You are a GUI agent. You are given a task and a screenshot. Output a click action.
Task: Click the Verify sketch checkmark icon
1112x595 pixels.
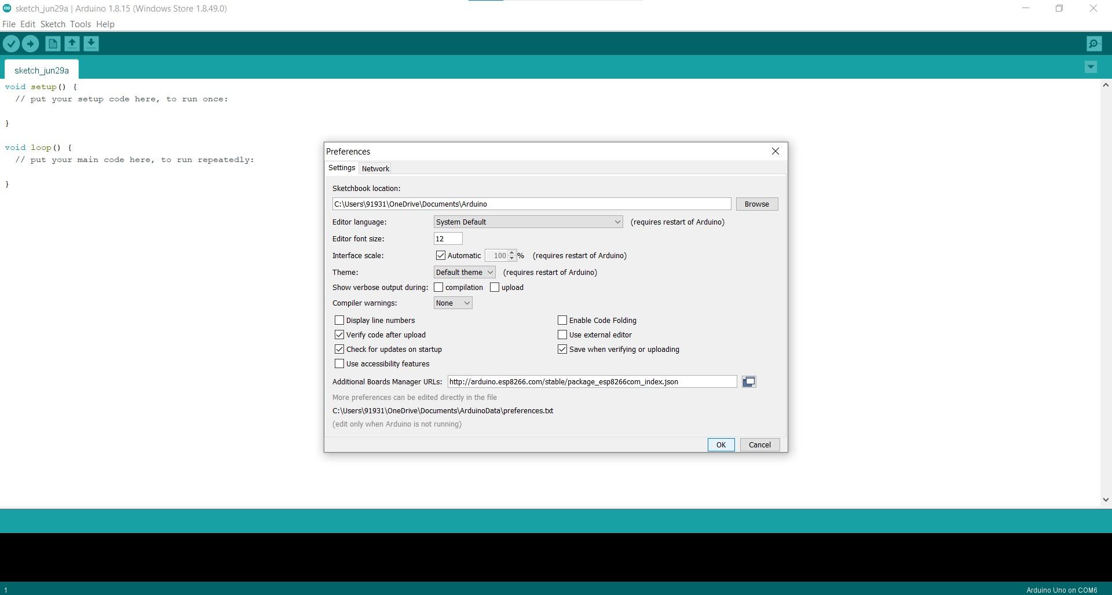click(11, 43)
